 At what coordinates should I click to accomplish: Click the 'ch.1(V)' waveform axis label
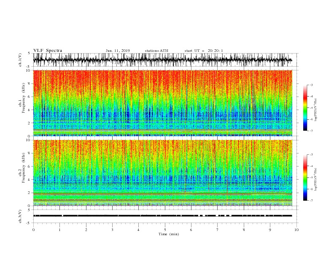coord(20,60)
